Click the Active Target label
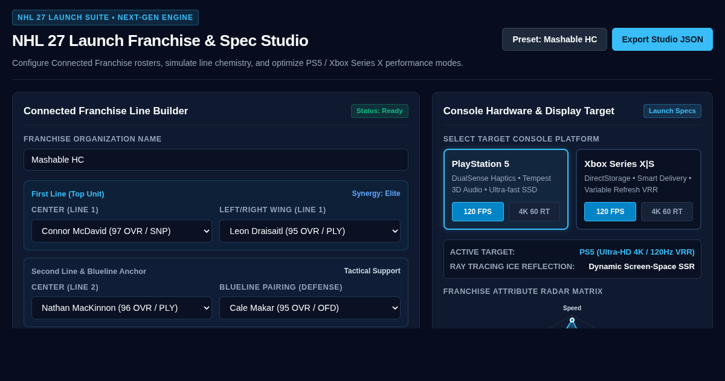The height and width of the screenshot is (381, 725). pyautogui.click(x=482, y=252)
